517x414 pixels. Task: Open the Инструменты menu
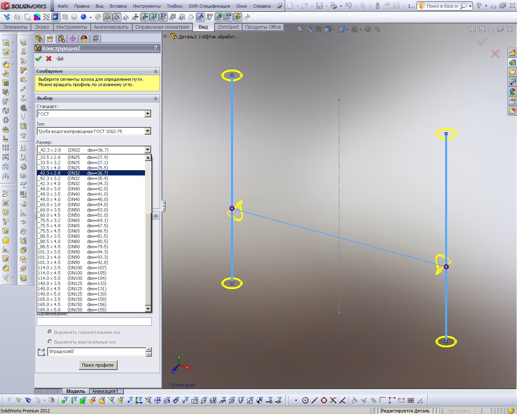146,6
